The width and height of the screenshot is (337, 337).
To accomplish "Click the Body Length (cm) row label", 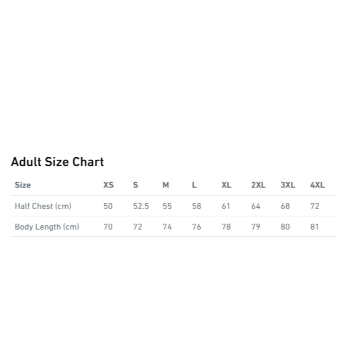I will pyautogui.click(x=47, y=227).
